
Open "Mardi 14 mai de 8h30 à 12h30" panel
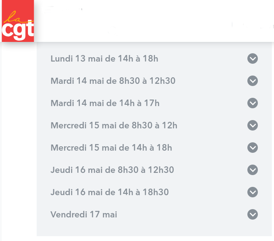(113, 81)
